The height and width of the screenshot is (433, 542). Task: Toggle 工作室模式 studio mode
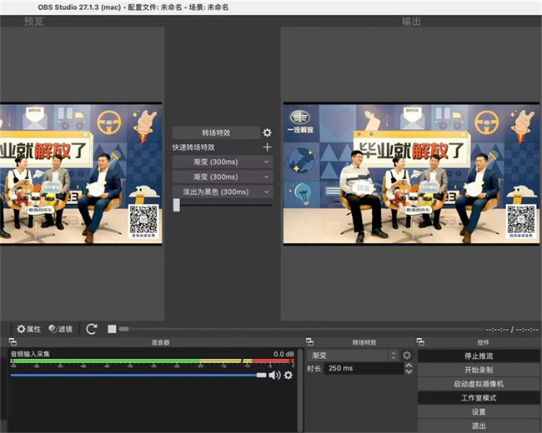click(479, 398)
